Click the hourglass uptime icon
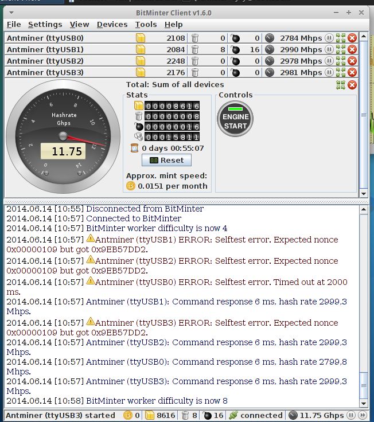 point(134,148)
